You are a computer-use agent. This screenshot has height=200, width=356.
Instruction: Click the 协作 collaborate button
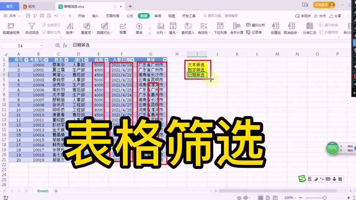click(x=320, y=16)
